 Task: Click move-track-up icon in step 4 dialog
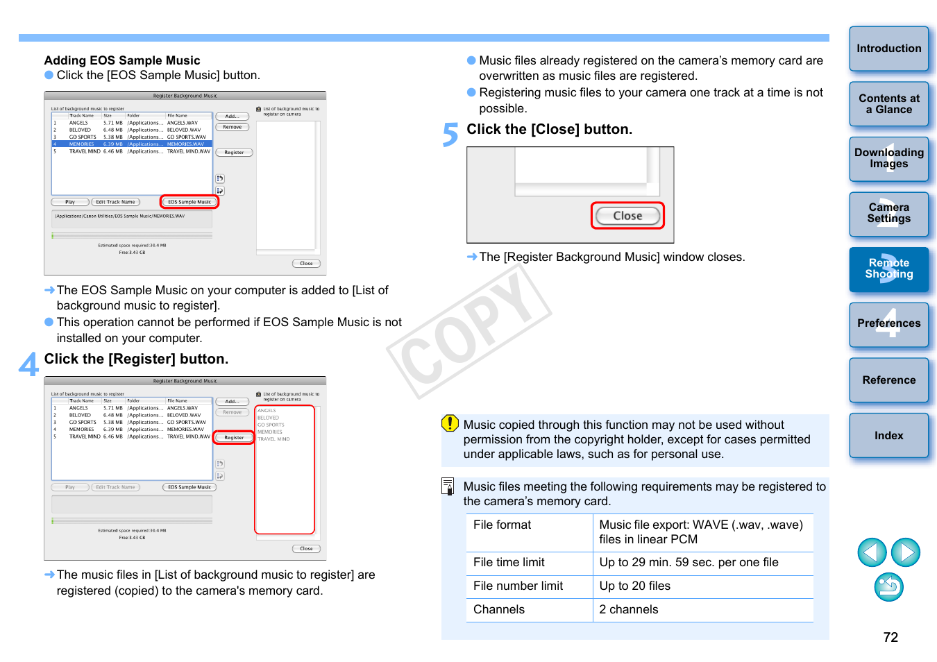[220, 464]
